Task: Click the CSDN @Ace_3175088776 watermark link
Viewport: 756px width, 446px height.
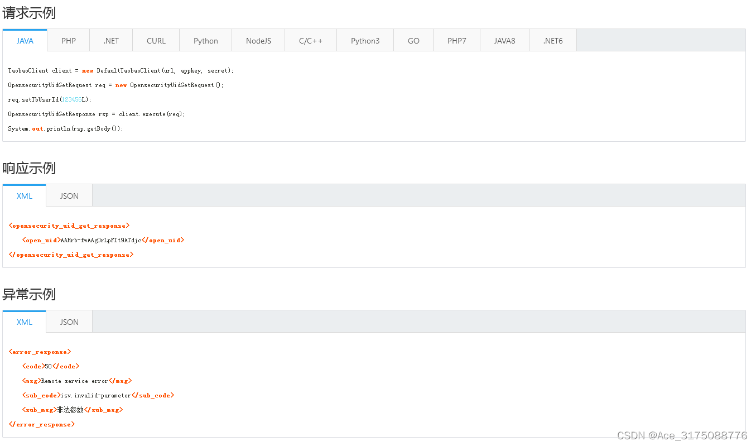Action: [x=682, y=435]
